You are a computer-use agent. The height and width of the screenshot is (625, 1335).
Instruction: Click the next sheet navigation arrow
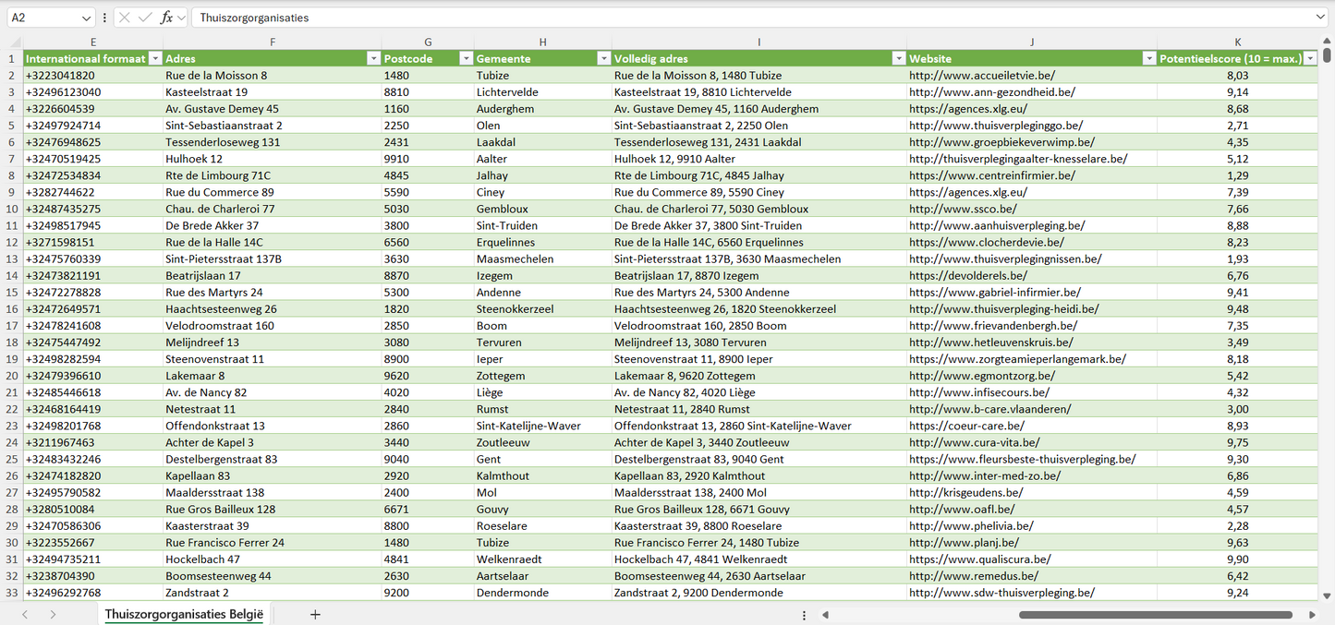pos(53,614)
